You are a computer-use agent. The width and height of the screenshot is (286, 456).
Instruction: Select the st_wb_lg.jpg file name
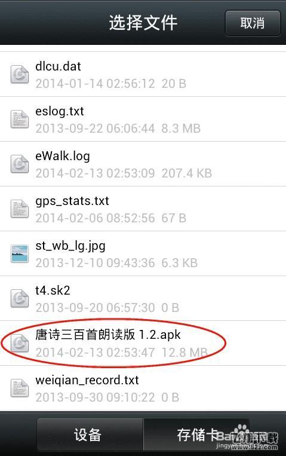pos(70,246)
